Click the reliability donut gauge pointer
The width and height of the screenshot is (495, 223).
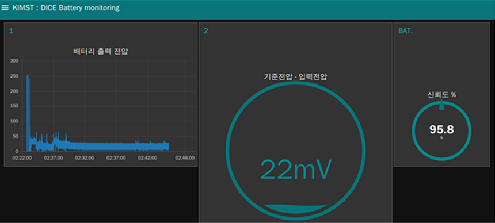[441, 105]
